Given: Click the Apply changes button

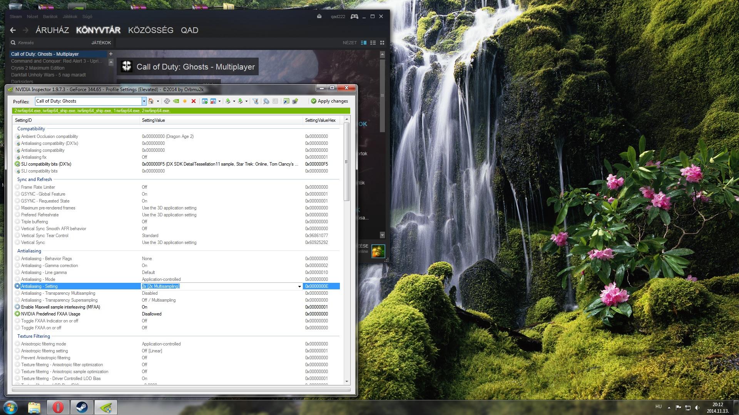Looking at the screenshot, I should click(x=329, y=101).
